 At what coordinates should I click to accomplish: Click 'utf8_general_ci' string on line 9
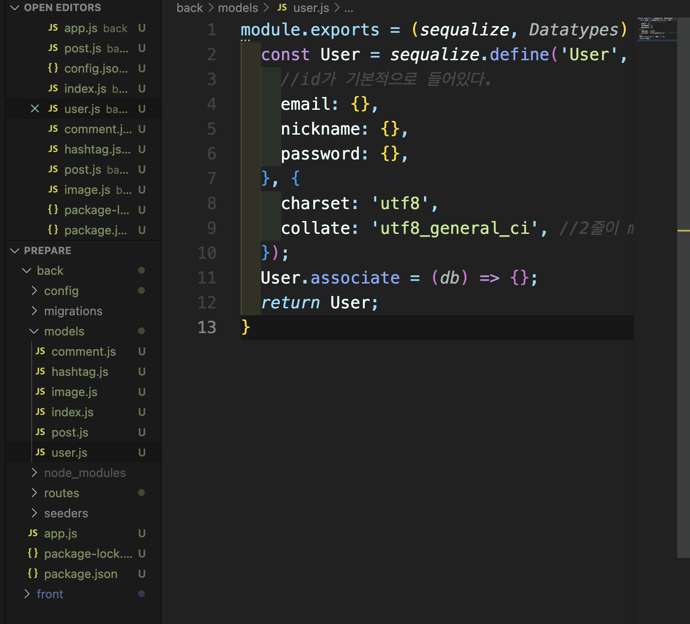pos(455,228)
